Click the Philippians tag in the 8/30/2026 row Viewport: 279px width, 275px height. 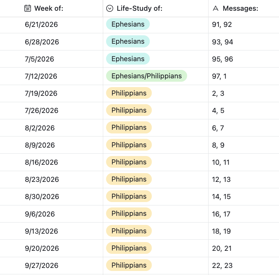[x=129, y=196]
